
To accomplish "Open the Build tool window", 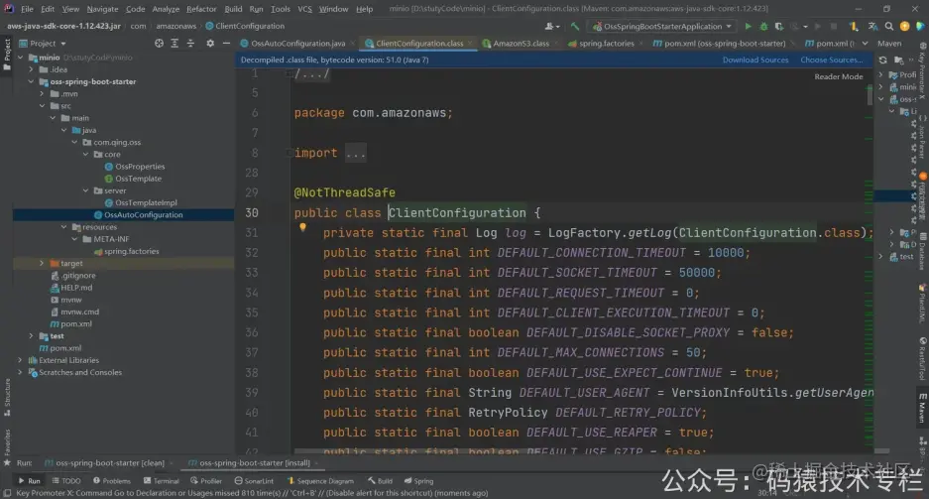I will (381, 481).
